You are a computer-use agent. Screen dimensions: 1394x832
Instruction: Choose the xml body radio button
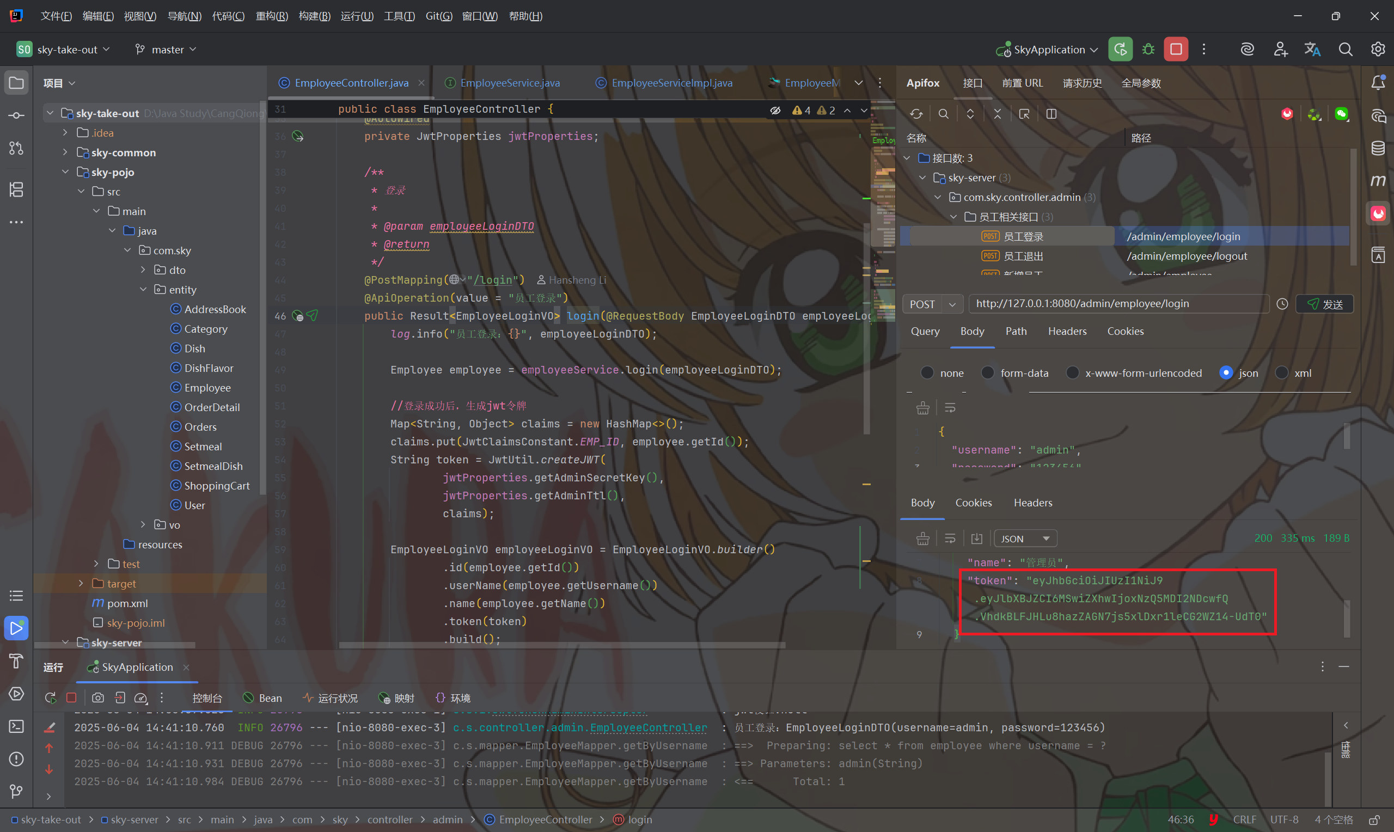1281,373
